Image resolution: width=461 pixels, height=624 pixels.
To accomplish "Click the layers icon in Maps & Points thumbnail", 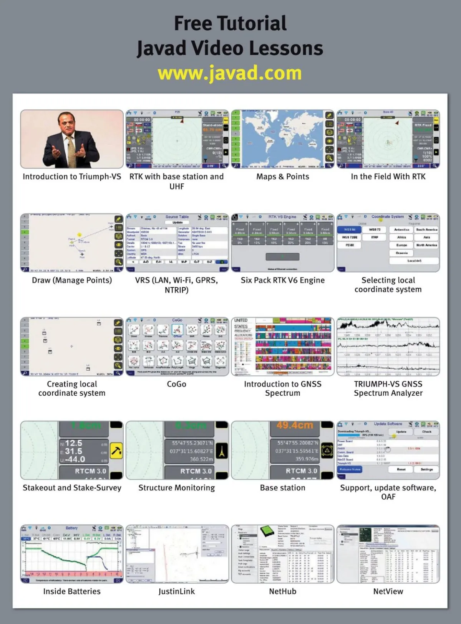I will (x=329, y=132).
